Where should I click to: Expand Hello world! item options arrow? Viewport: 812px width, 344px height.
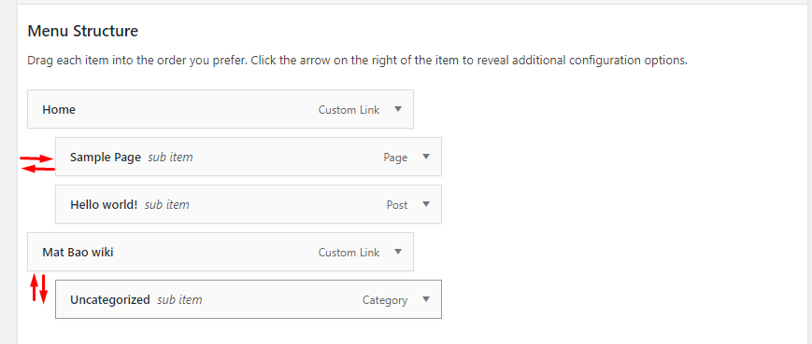(426, 204)
